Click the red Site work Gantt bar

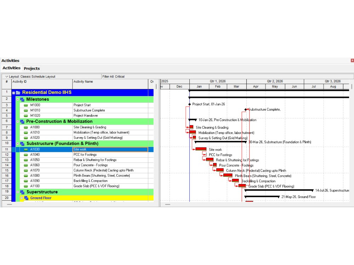click(201, 149)
